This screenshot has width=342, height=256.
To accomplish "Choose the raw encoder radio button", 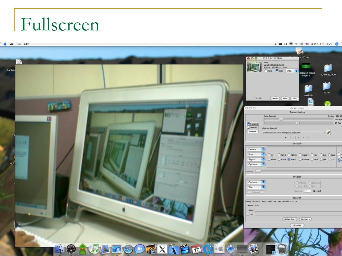I will point(312,155).
